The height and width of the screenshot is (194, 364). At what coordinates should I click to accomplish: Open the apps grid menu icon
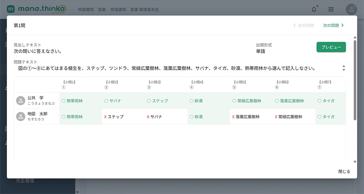tap(331, 9)
